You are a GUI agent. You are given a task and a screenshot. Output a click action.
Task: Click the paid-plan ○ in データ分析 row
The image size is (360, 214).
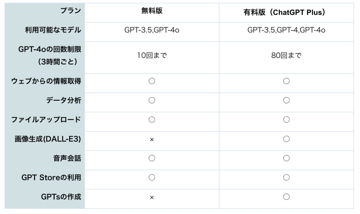click(x=286, y=100)
